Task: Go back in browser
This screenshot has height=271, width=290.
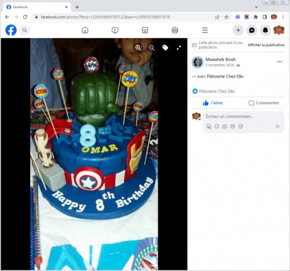Action: pos(7,17)
